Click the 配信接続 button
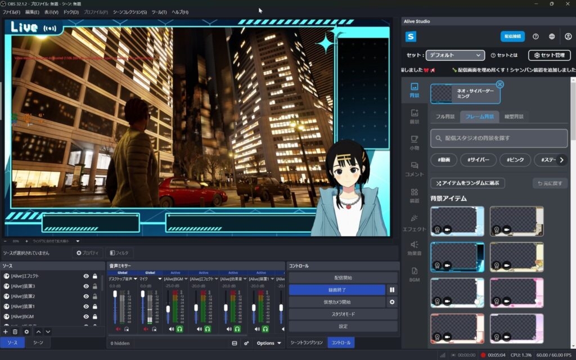The image size is (576, 360). [512, 37]
